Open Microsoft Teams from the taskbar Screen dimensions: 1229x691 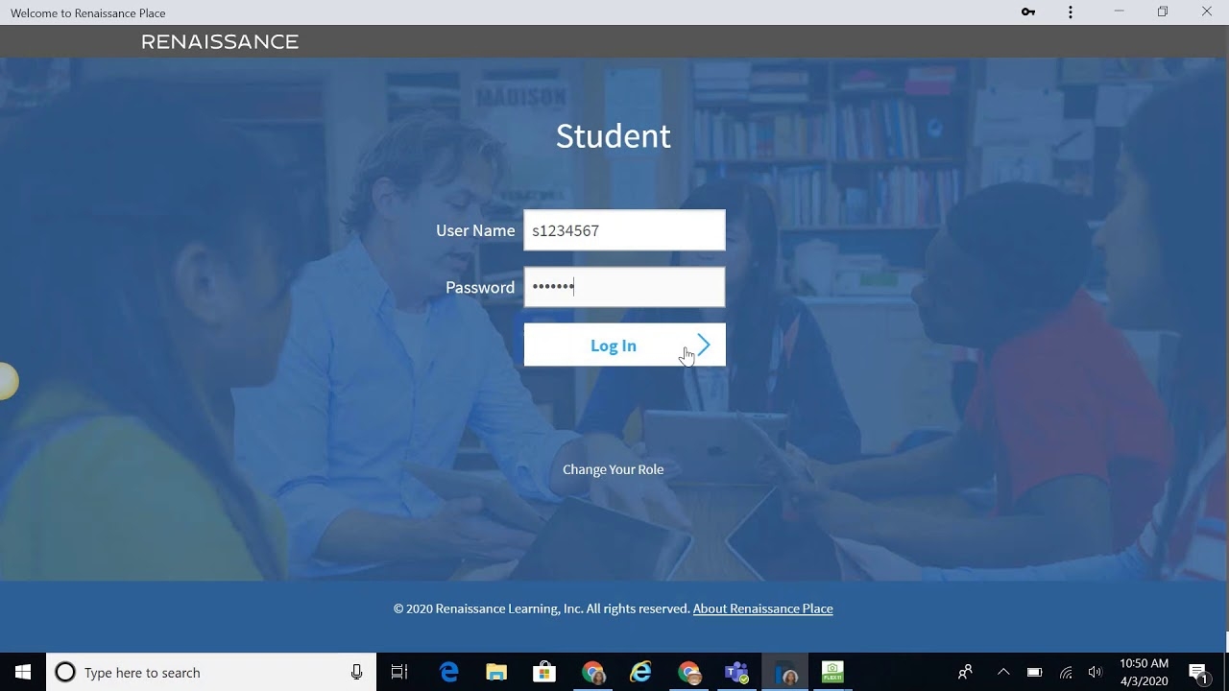[x=736, y=672]
